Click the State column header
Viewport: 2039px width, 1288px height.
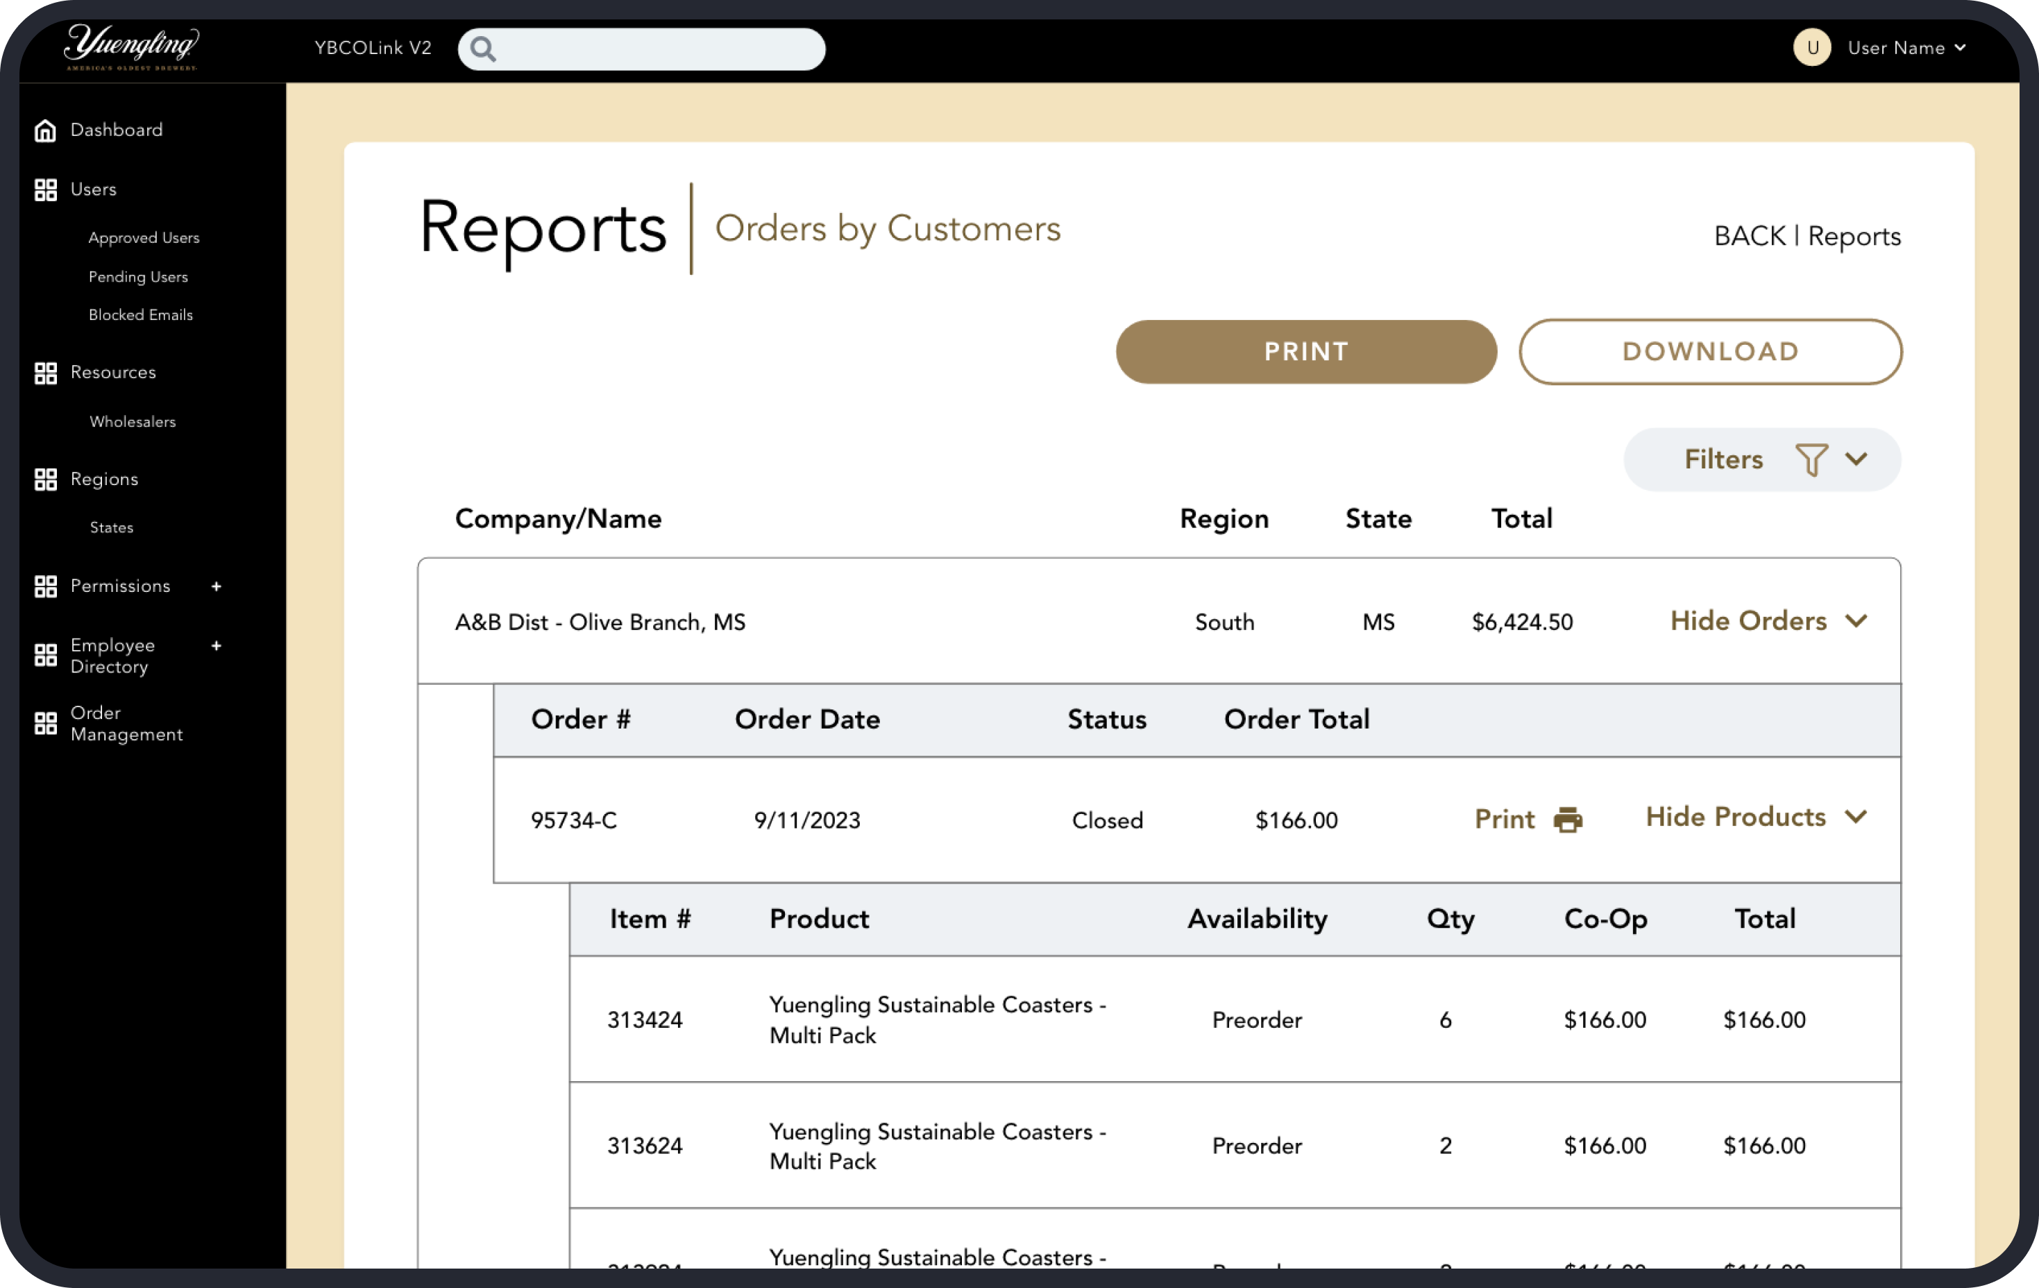click(1378, 518)
